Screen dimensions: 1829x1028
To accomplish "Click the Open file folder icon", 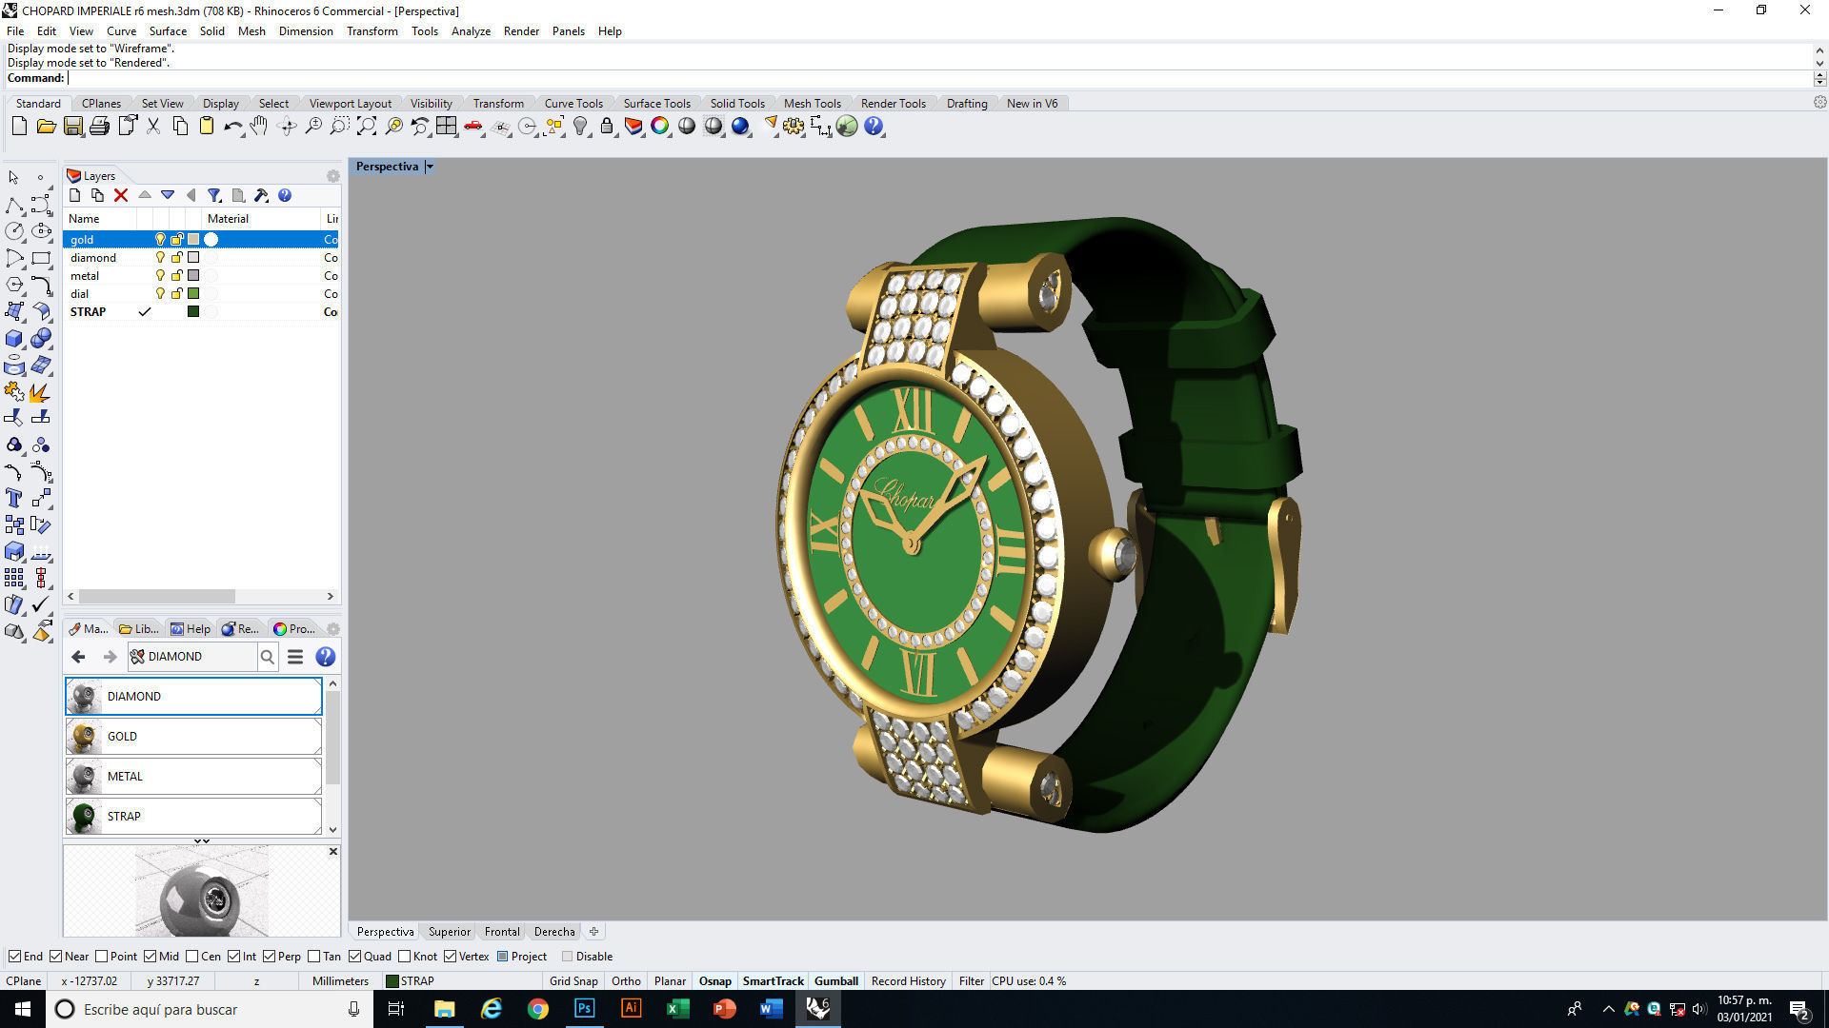I will pos(46,126).
